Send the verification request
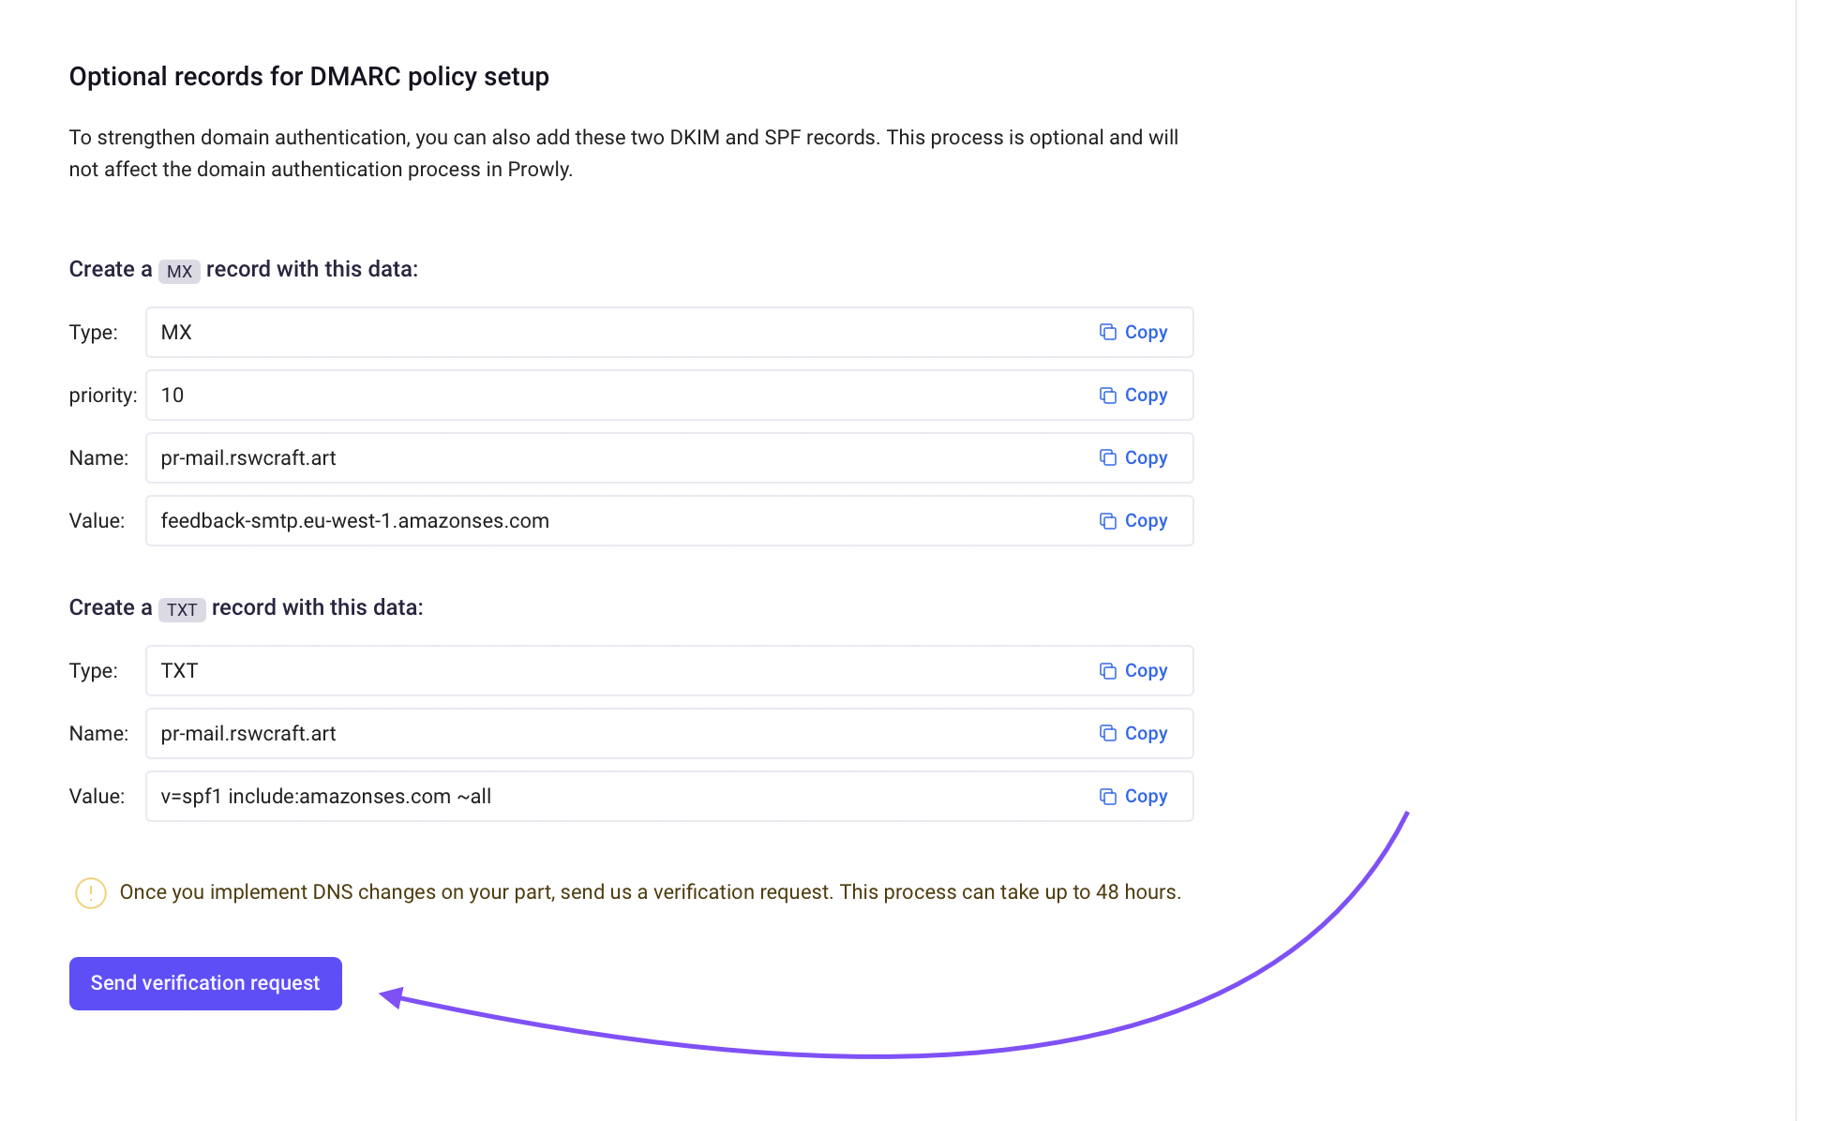The image size is (1830, 1121). tap(205, 983)
